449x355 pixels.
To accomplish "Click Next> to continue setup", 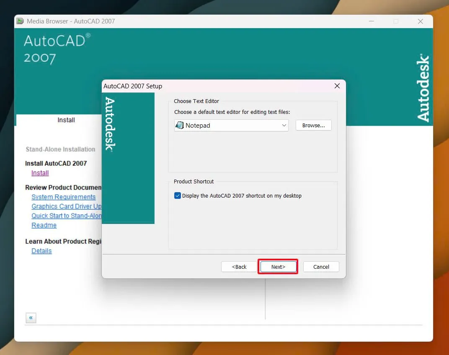I will [278, 267].
